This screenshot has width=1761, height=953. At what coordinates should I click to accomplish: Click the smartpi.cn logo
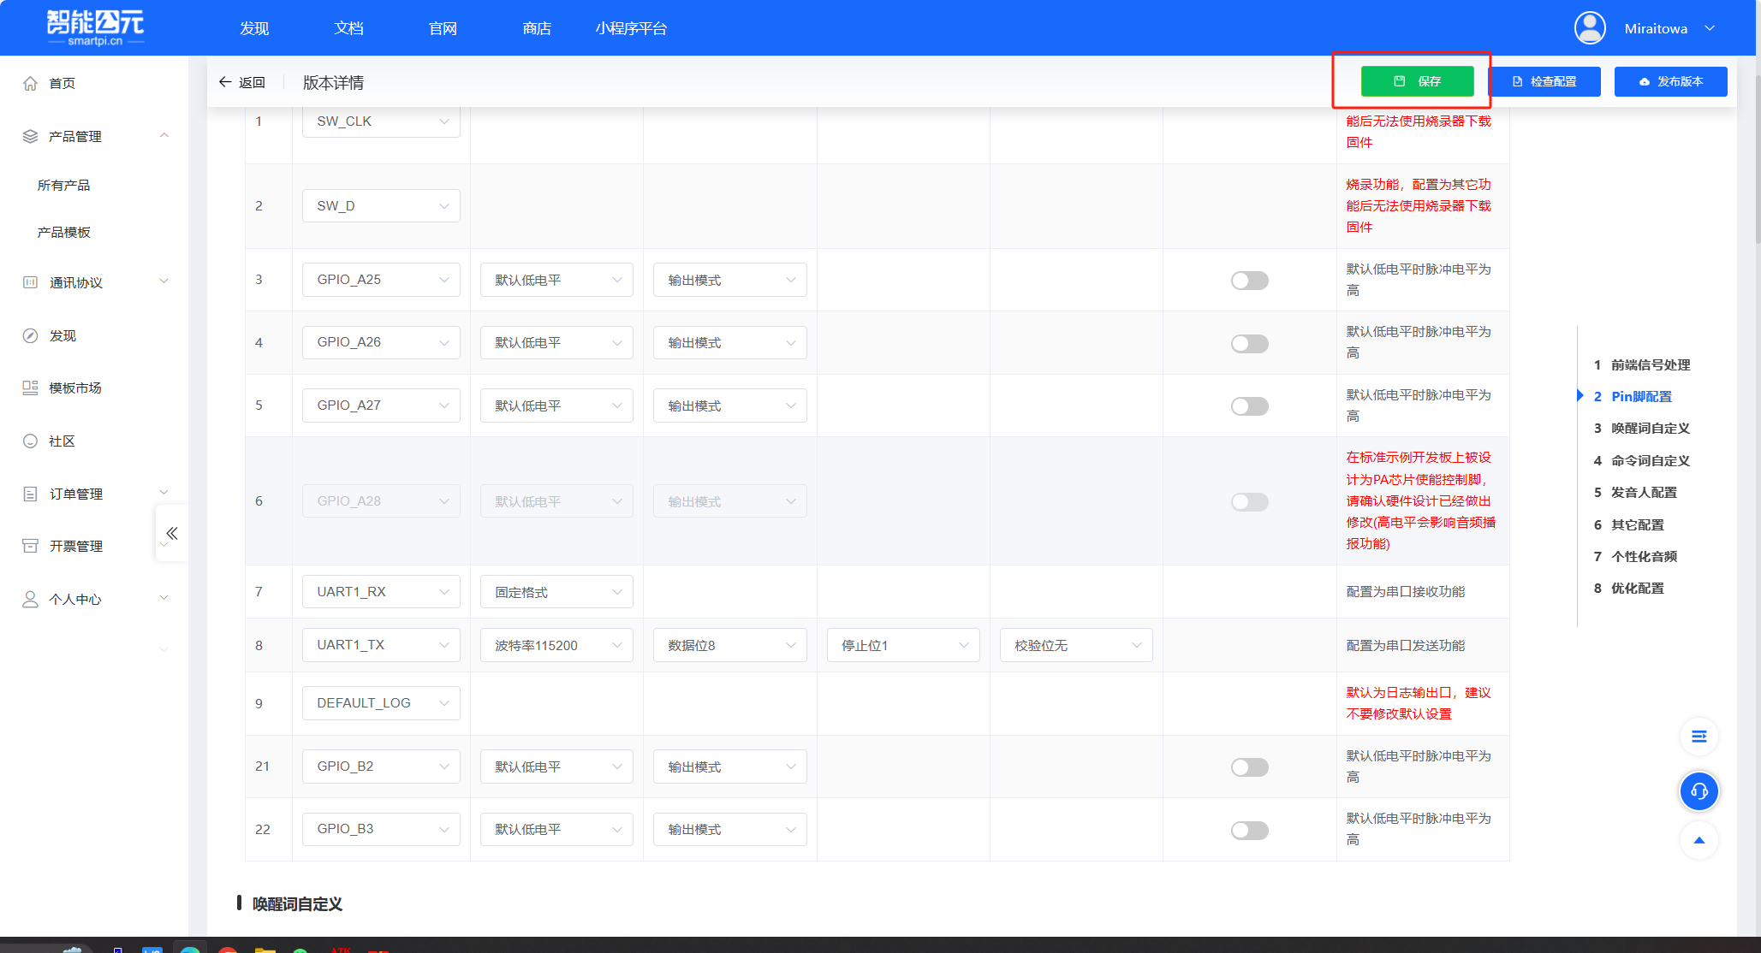click(95, 27)
